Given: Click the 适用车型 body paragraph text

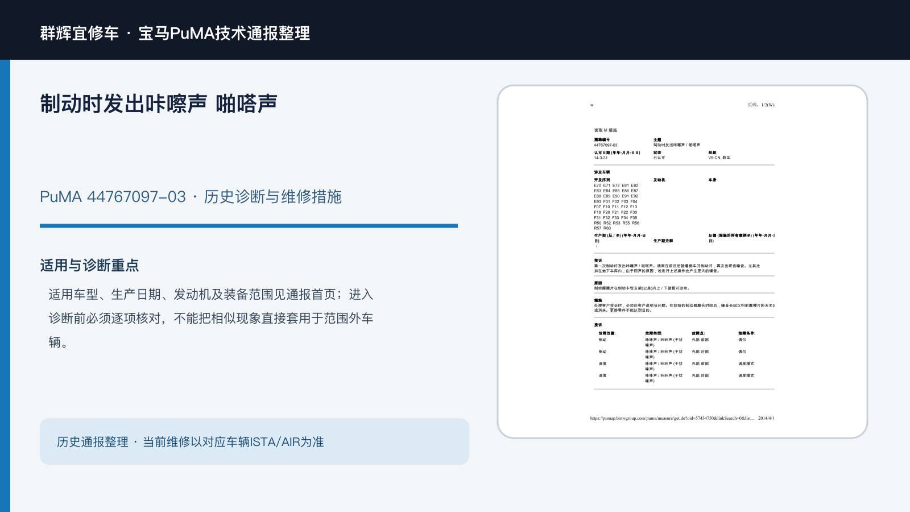Looking at the screenshot, I should point(210,318).
